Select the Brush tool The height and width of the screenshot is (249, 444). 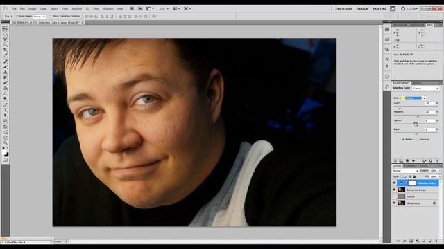(5, 67)
